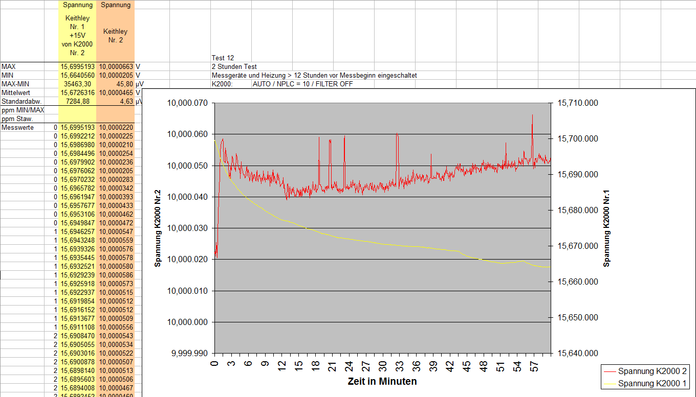Click the MIN value 15,6640560 cell
Screen dimensions: 696x397
click(77, 75)
